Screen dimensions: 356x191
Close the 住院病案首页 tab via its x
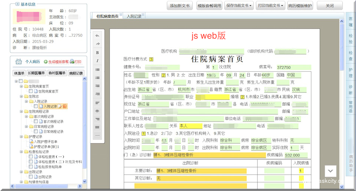click(x=121, y=15)
